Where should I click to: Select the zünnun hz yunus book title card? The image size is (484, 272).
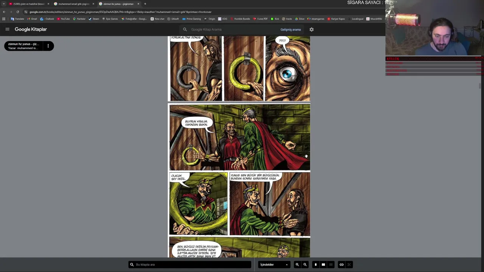24,46
